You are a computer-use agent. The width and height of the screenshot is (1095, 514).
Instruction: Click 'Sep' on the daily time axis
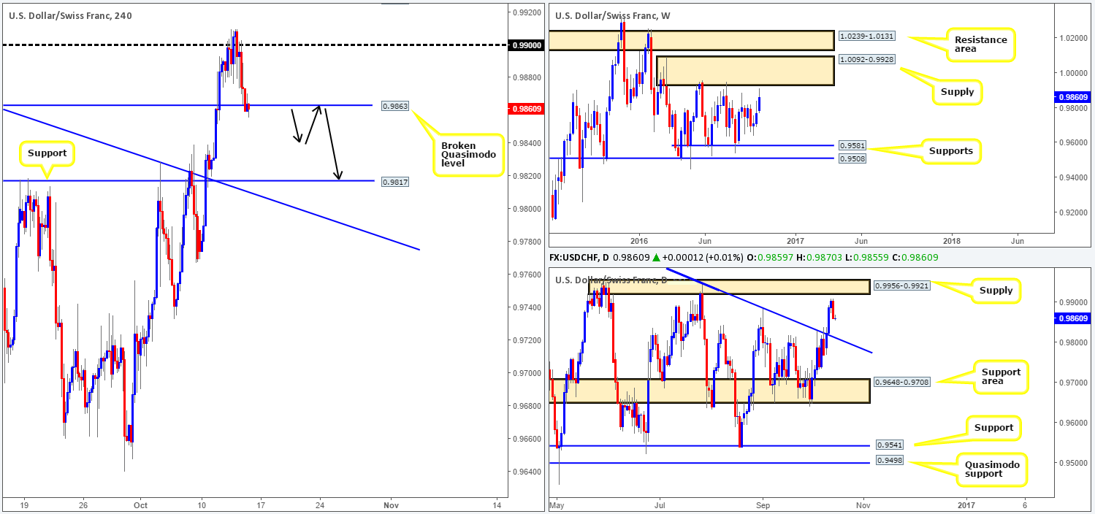tap(763, 504)
